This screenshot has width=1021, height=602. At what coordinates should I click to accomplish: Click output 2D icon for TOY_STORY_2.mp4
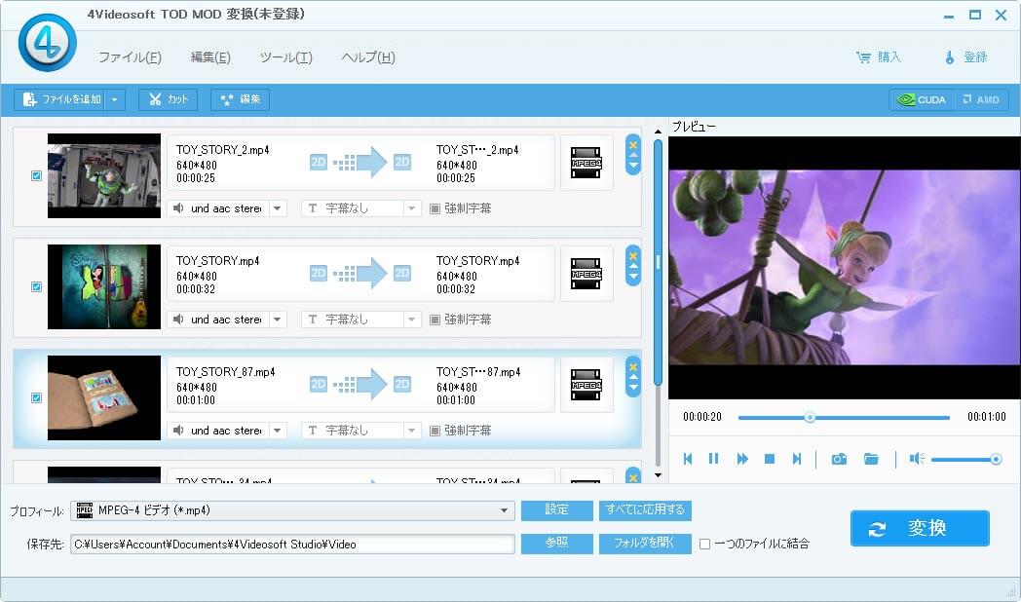pos(402,162)
